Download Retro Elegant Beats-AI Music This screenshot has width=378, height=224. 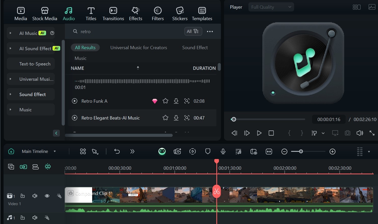coord(176,118)
